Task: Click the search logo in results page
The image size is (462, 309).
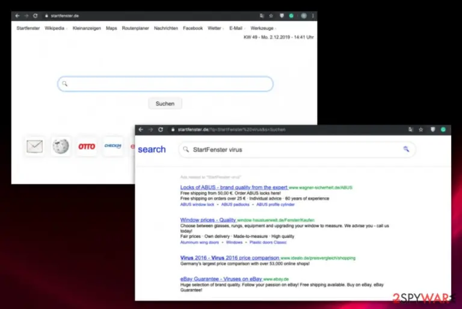Action: tap(152, 149)
